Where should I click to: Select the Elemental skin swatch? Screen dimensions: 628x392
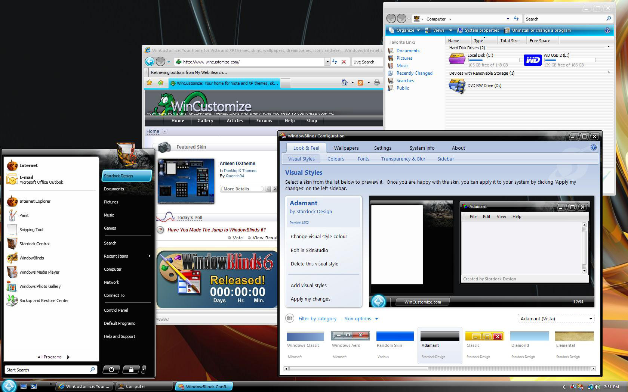click(x=574, y=336)
